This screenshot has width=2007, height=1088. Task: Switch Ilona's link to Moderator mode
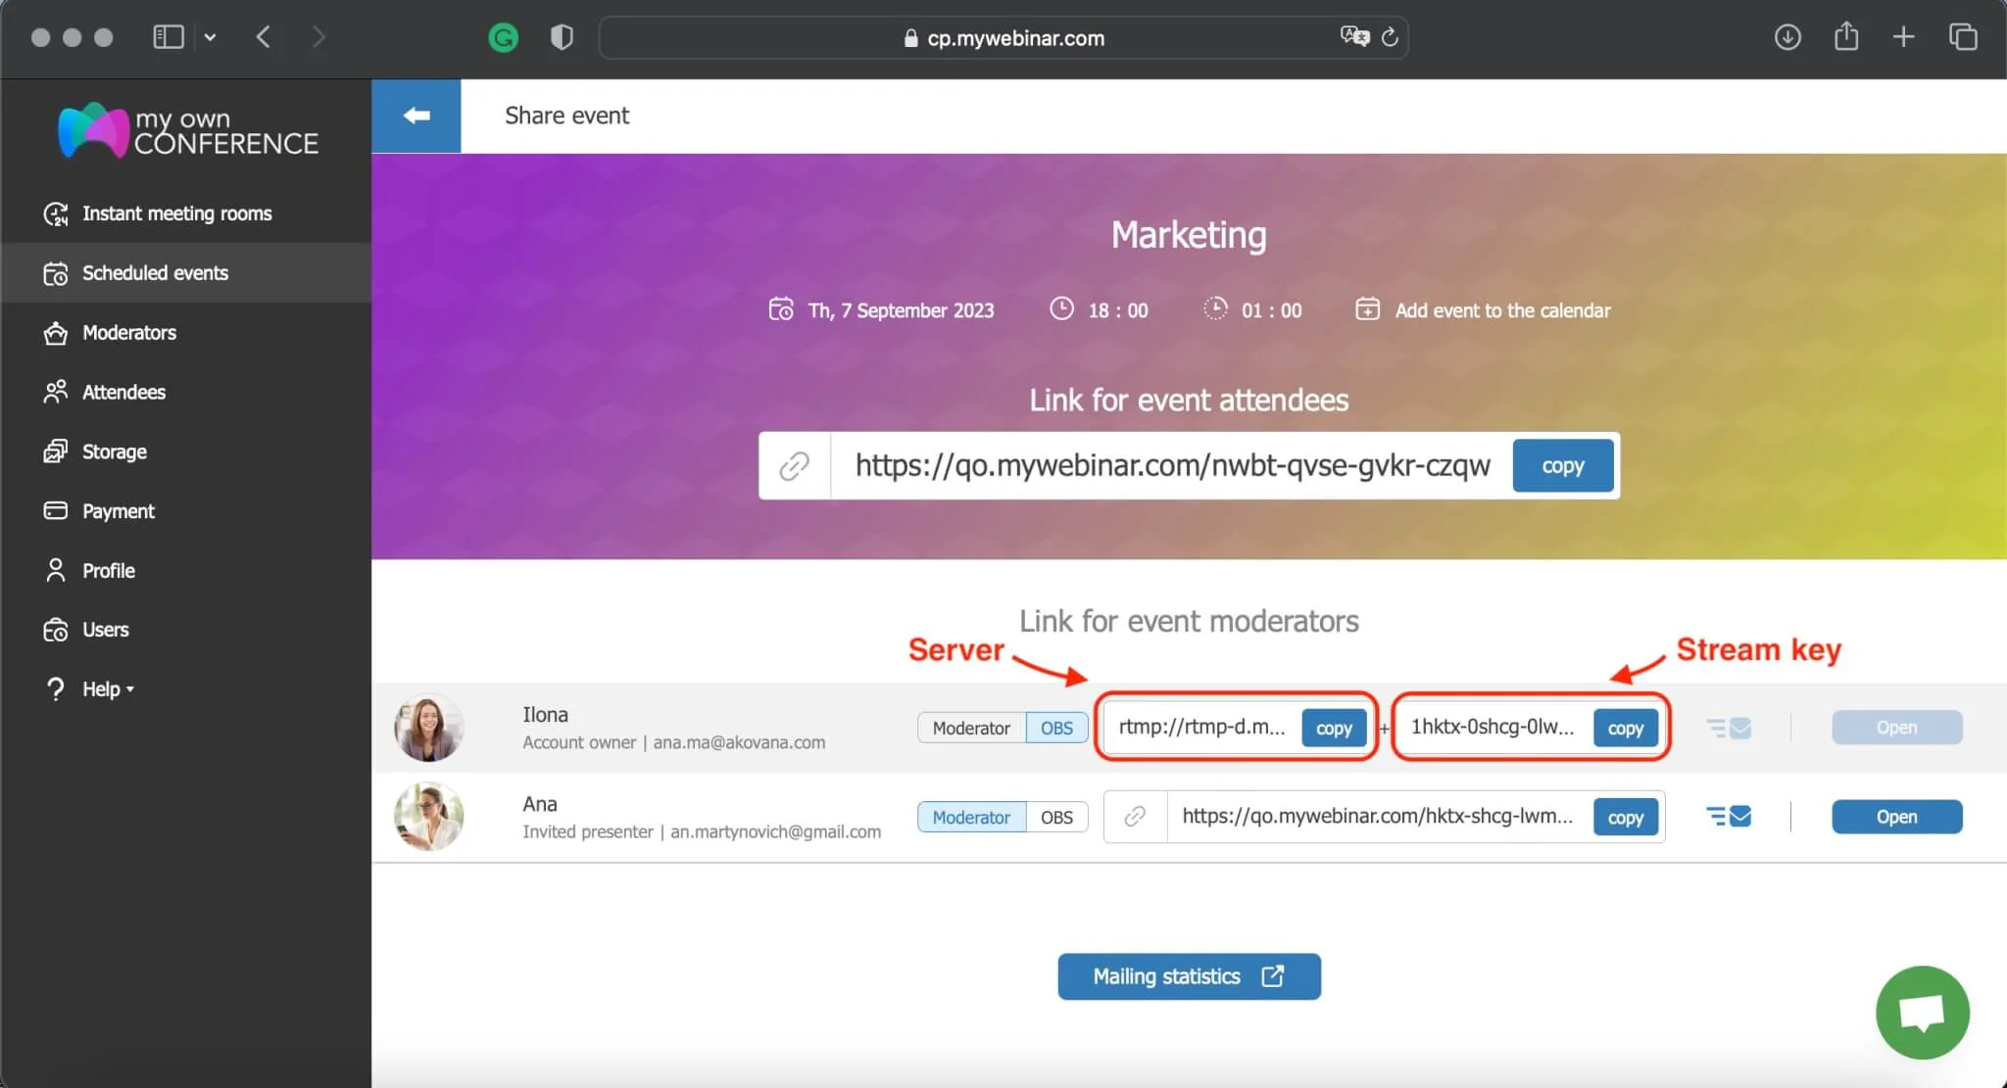point(970,728)
